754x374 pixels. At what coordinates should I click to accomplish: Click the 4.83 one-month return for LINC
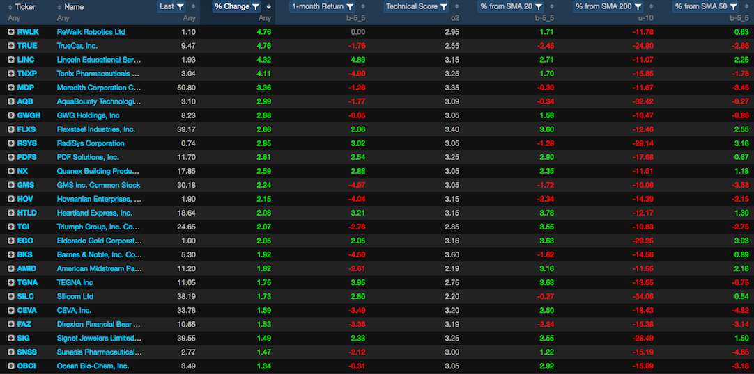pyautogui.click(x=357, y=60)
